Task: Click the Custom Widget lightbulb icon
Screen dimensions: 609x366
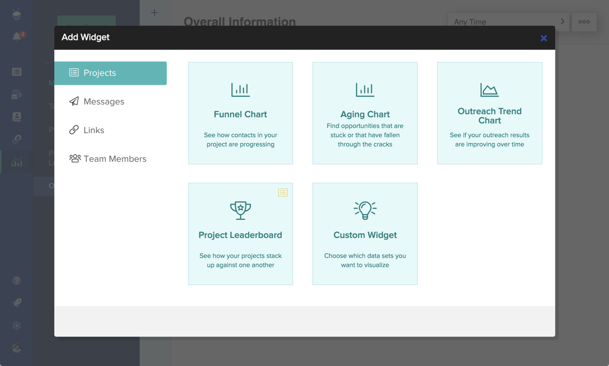Action: [365, 210]
